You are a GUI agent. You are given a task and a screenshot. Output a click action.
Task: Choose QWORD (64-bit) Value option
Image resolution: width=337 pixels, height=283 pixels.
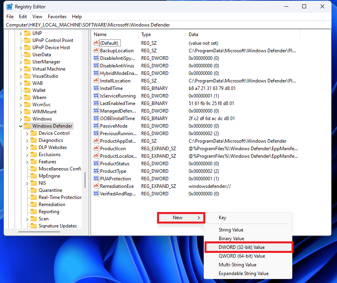(248, 256)
